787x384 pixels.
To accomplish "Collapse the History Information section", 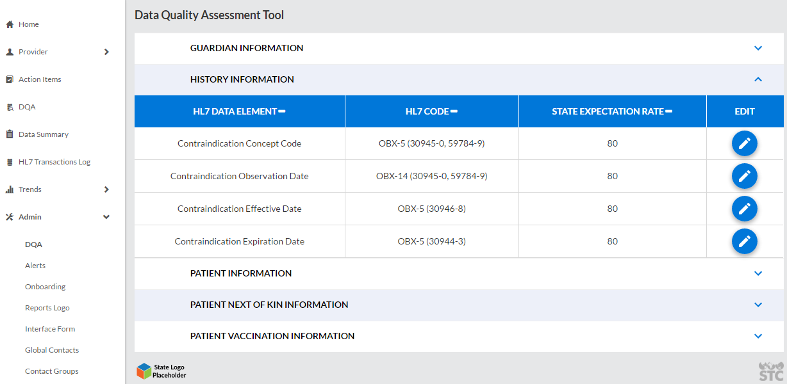I will click(758, 79).
